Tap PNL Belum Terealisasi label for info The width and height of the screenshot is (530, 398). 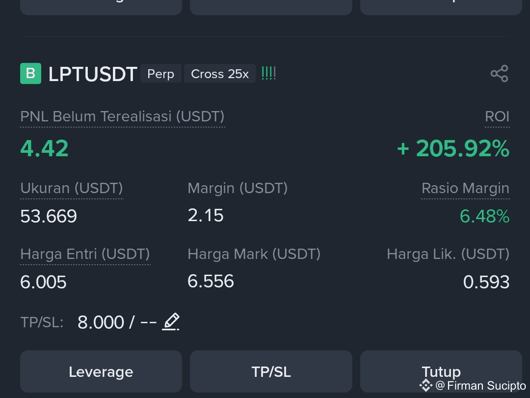122,116
